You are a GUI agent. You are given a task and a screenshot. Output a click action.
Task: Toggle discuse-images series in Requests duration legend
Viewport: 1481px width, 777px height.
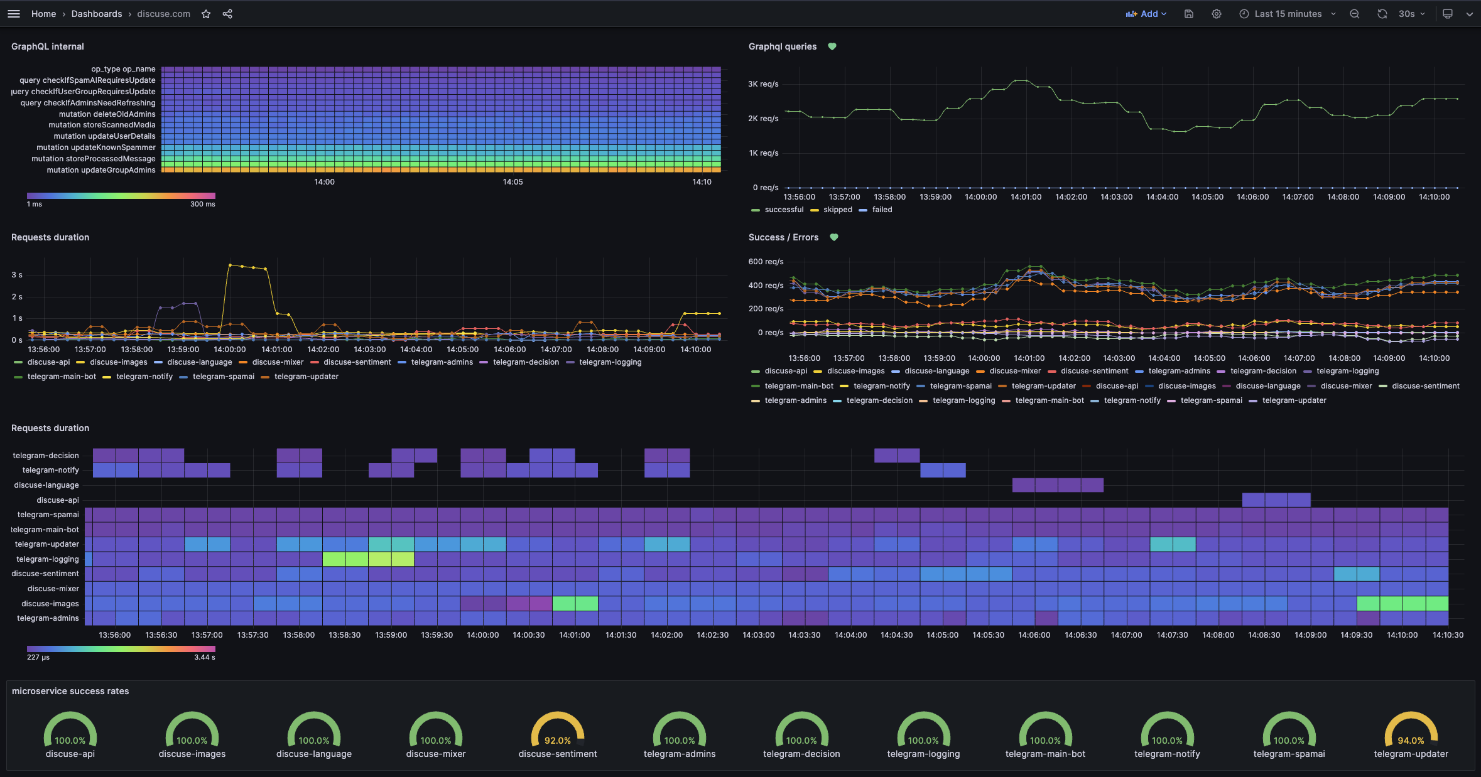tap(118, 362)
